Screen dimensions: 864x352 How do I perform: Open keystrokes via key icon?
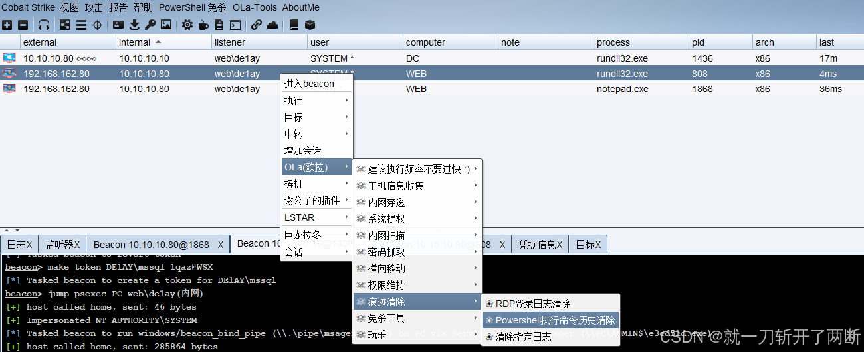click(150, 25)
